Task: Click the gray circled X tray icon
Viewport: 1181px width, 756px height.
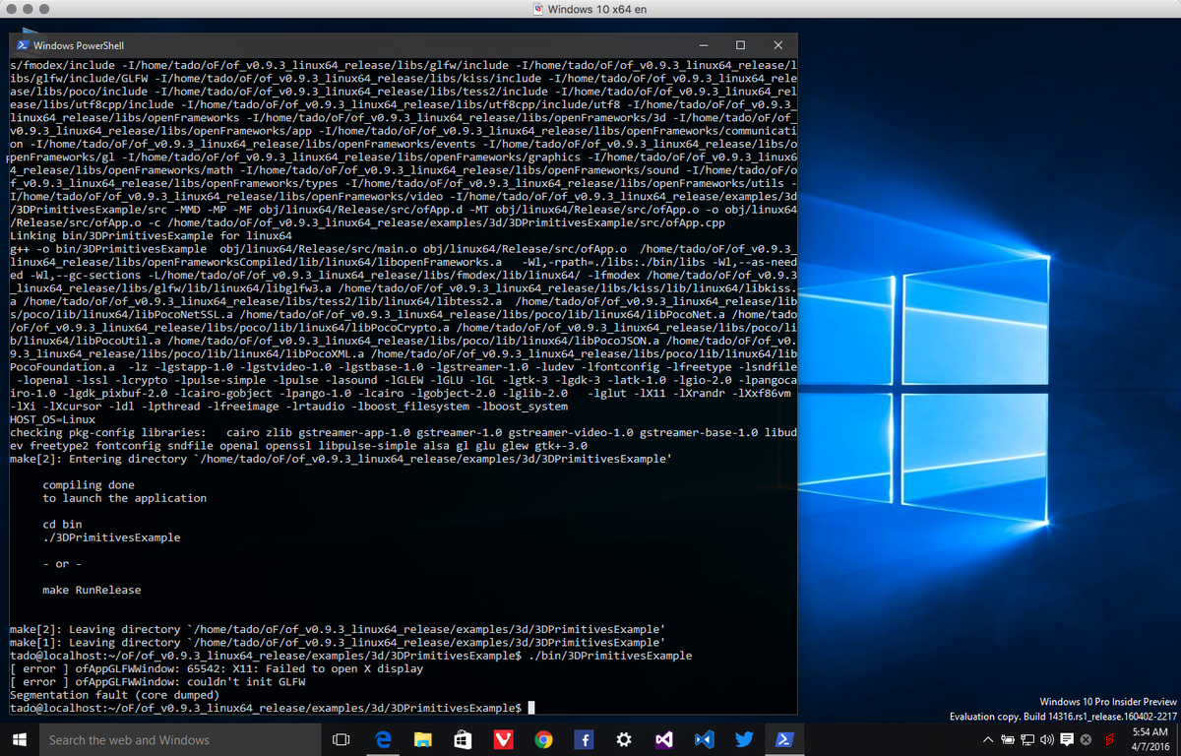Action: pyautogui.click(x=1086, y=739)
